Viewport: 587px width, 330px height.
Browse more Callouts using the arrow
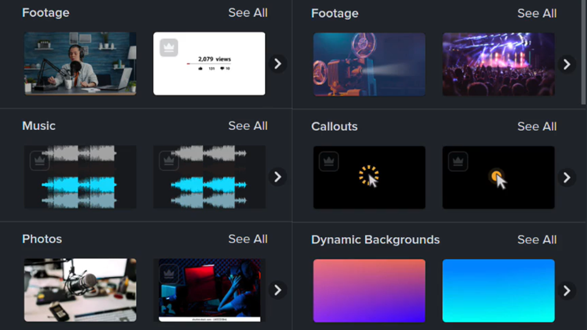click(x=566, y=177)
